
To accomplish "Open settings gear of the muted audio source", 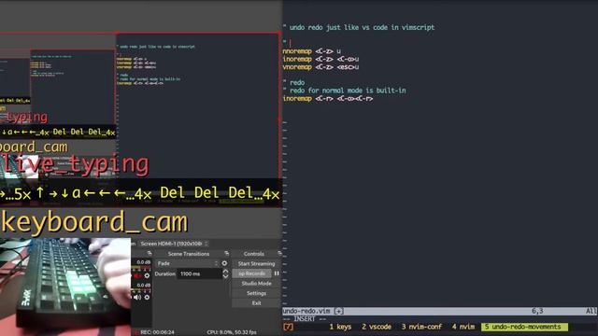I will [x=147, y=275].
